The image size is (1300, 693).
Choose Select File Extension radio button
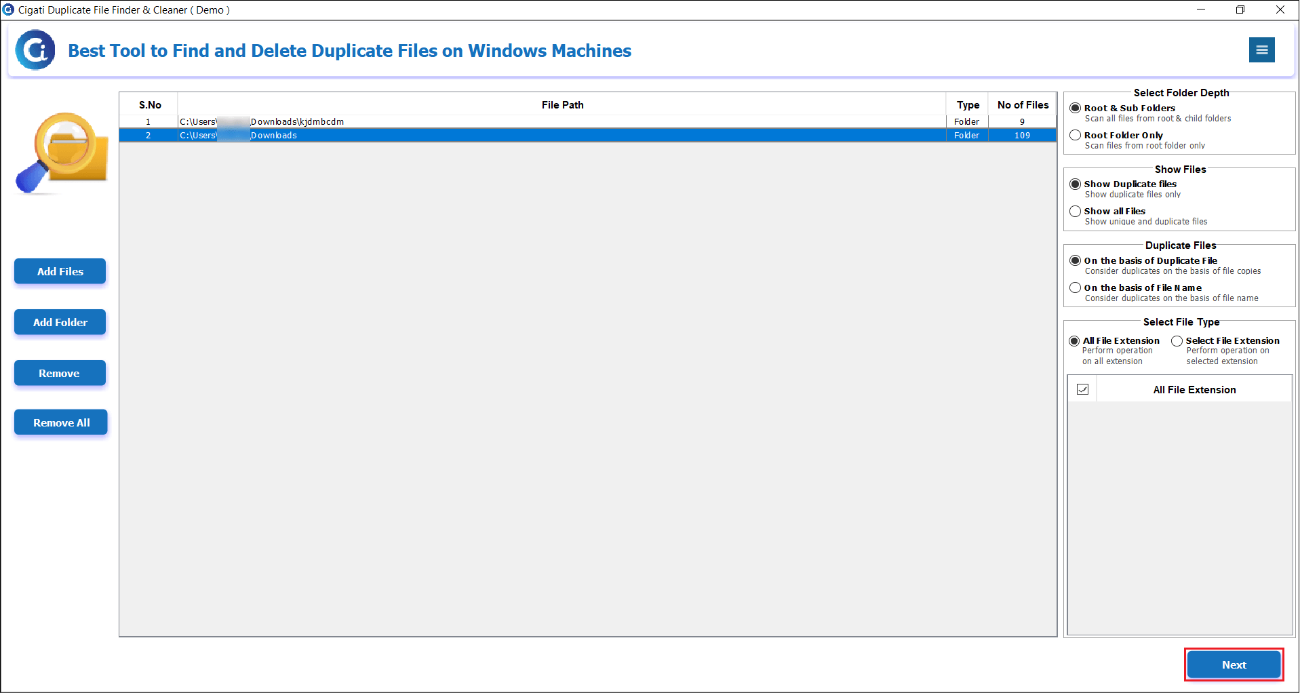tap(1177, 340)
